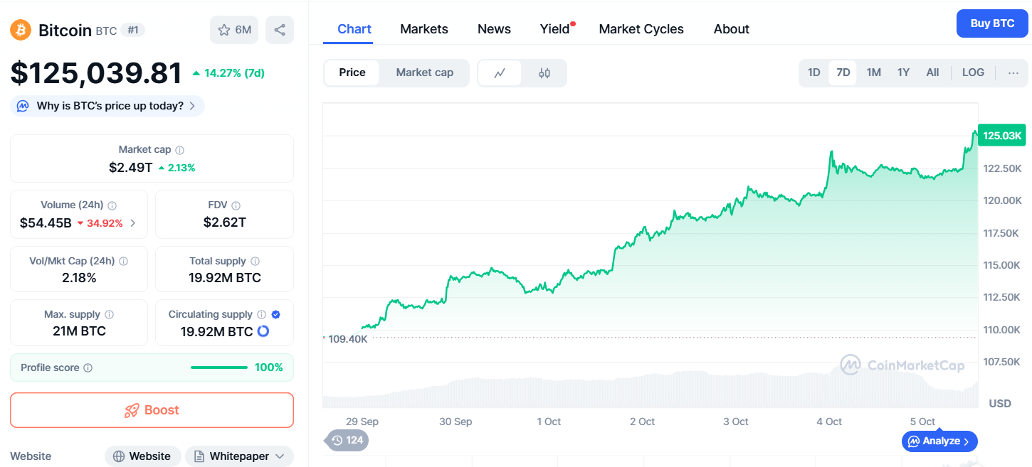Click the $125,039.81 price text
Viewport: 1032px width, 467px height.
click(x=96, y=73)
